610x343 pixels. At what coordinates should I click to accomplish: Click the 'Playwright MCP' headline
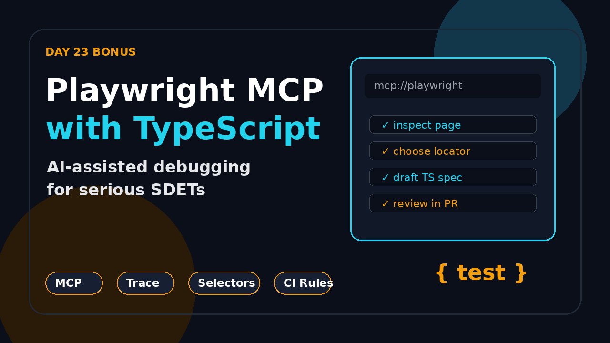(x=184, y=91)
